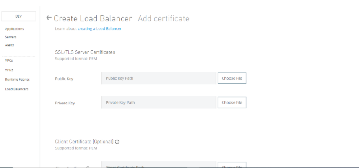Choose a file for the Public Key

coord(232,78)
